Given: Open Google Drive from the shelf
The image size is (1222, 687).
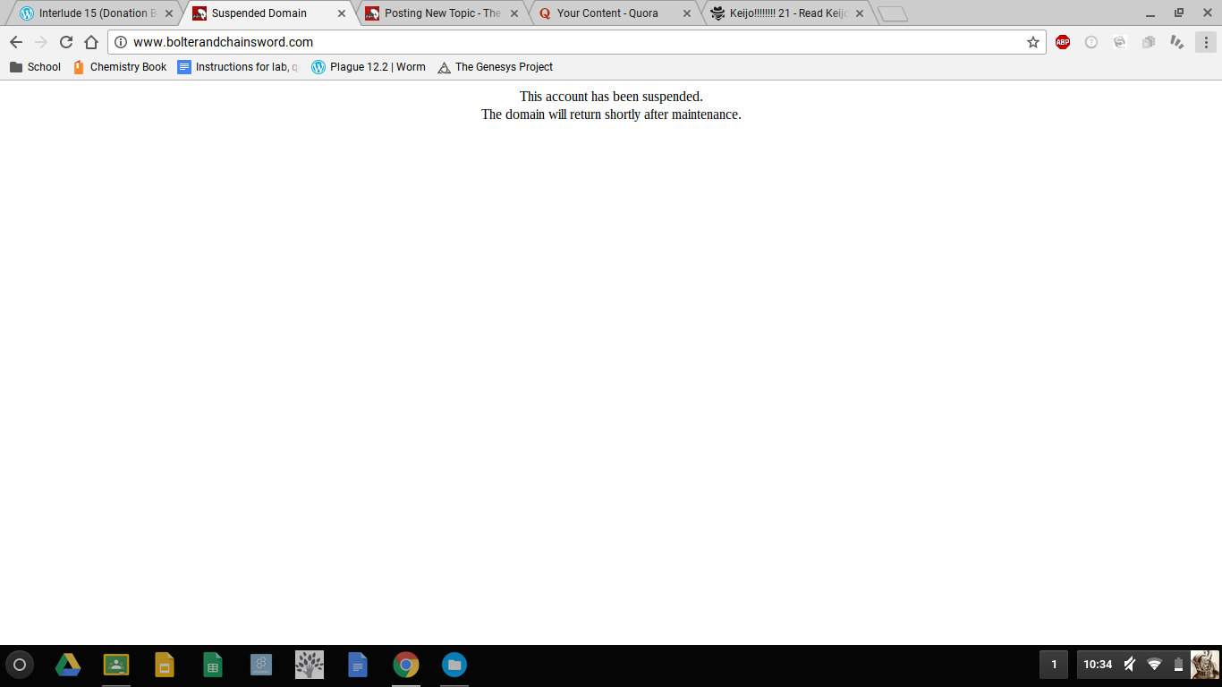Looking at the screenshot, I should [x=68, y=665].
